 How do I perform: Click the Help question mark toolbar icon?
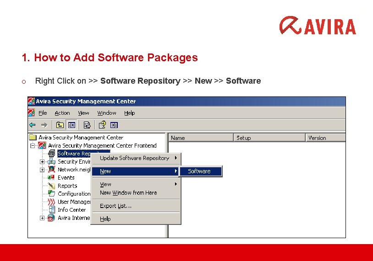click(102, 125)
